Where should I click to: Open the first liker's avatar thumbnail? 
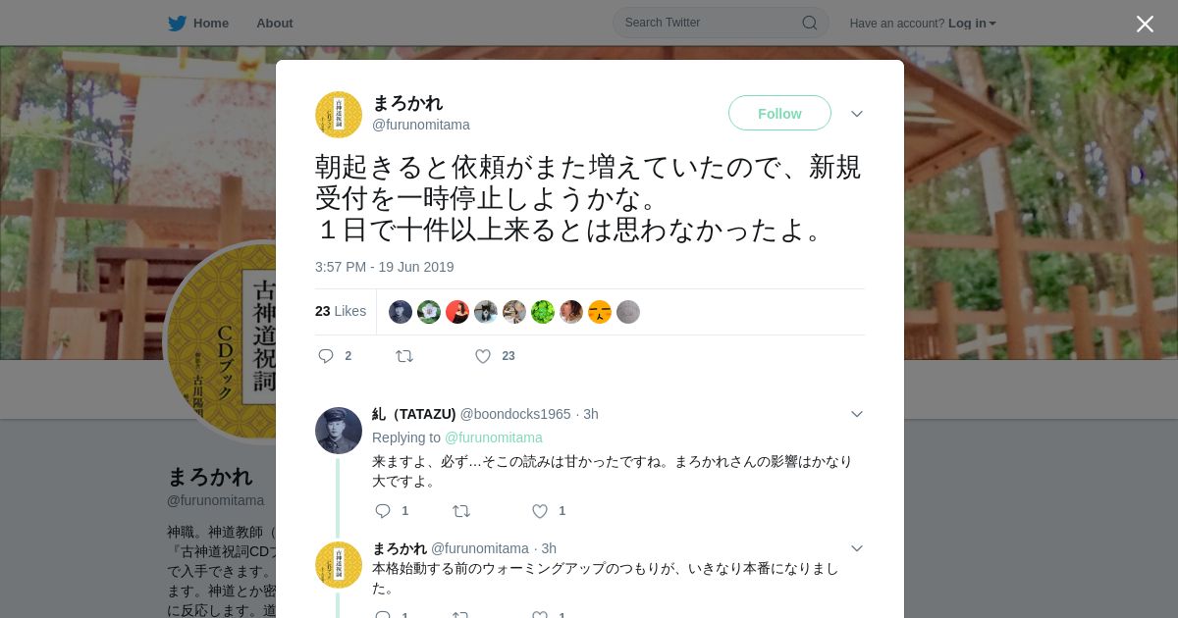[x=401, y=312]
